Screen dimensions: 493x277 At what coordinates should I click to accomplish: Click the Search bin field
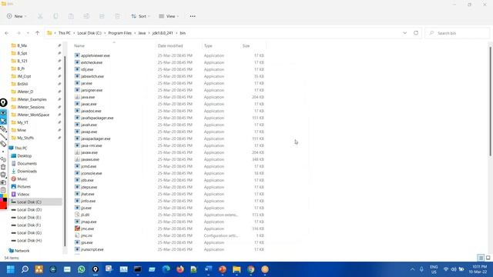458,33
